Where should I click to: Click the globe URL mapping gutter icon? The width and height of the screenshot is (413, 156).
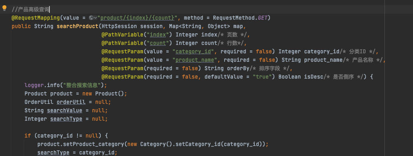[91, 18]
